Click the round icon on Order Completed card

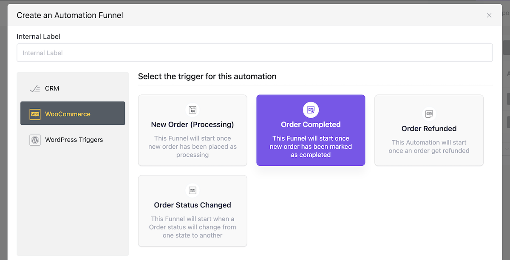coord(311,110)
